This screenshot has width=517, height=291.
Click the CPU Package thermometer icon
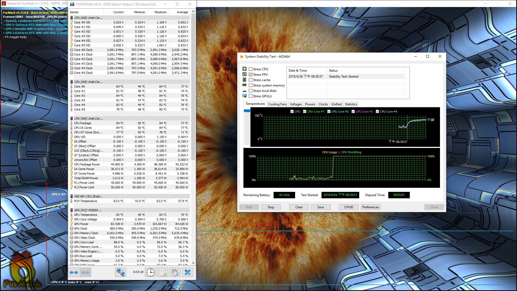(x=72, y=123)
